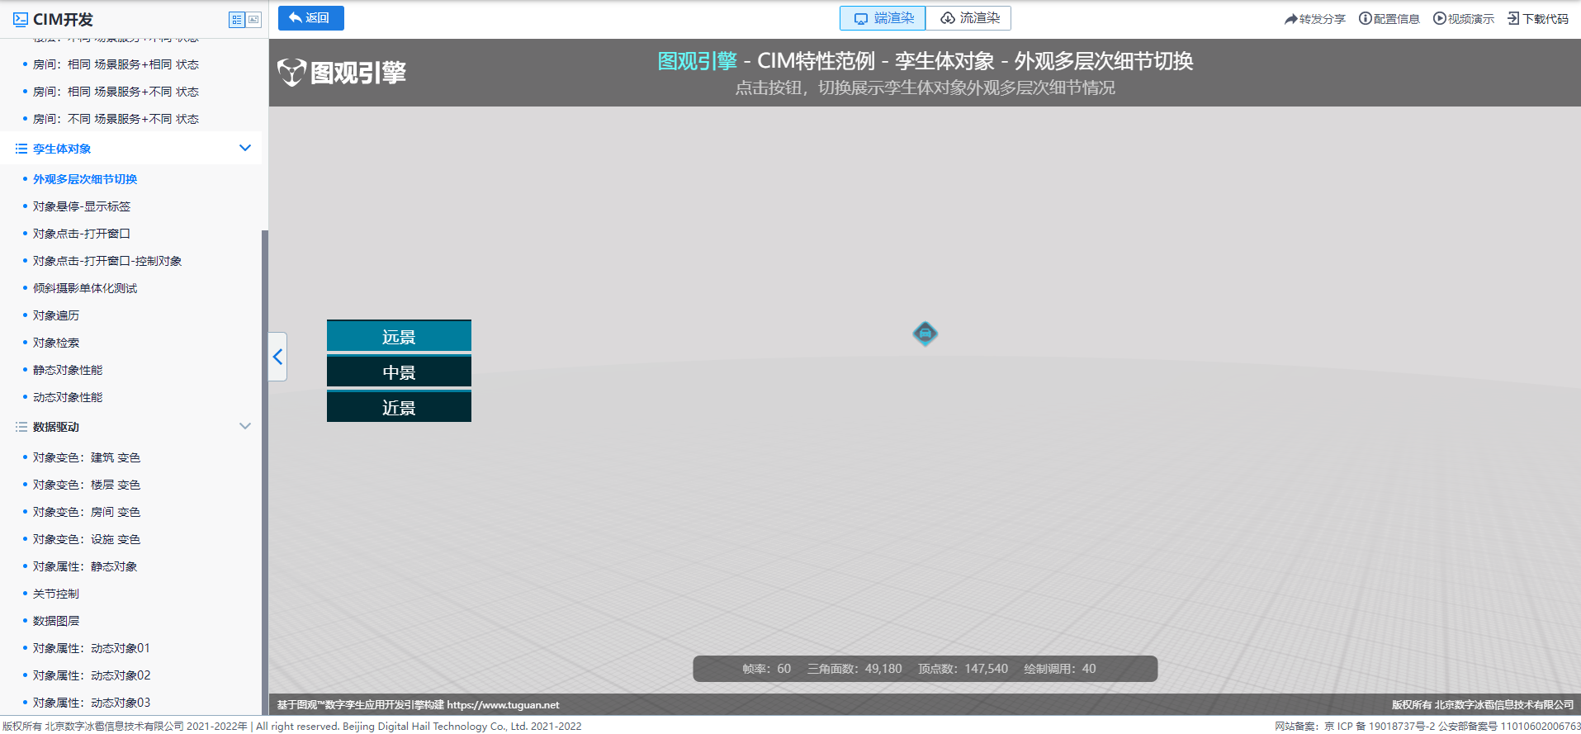Open 外观多层次细节切换 example
1581x734 pixels.
click(x=85, y=179)
